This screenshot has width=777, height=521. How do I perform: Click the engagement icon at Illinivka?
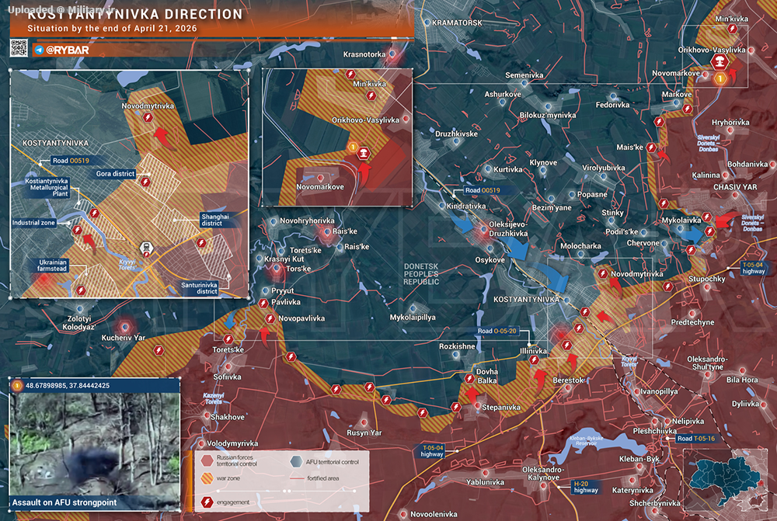click(x=534, y=360)
